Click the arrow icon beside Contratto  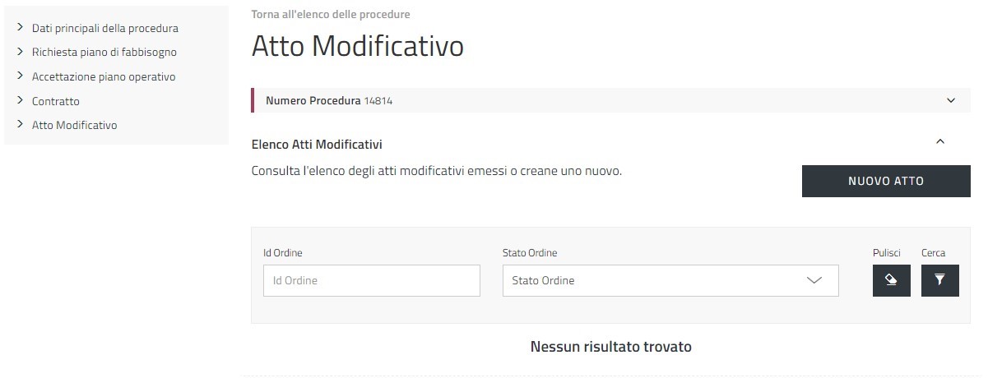20,100
